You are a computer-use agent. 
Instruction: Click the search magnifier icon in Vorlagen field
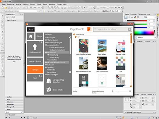[130, 29]
